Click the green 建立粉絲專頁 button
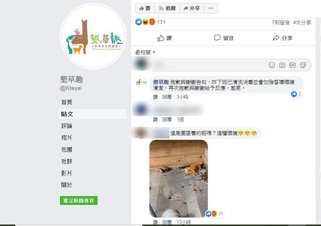The width and height of the screenshot is (321, 226). point(79,200)
